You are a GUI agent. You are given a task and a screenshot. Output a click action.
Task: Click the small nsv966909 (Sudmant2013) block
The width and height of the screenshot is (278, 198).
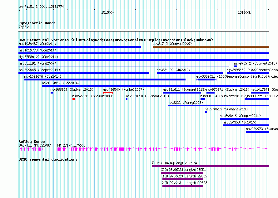[52, 93]
